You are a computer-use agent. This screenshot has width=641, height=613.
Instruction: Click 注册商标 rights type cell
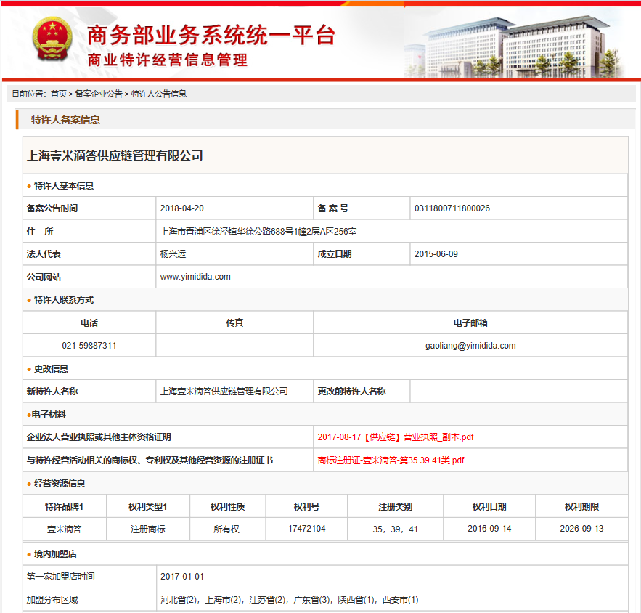[148, 529]
